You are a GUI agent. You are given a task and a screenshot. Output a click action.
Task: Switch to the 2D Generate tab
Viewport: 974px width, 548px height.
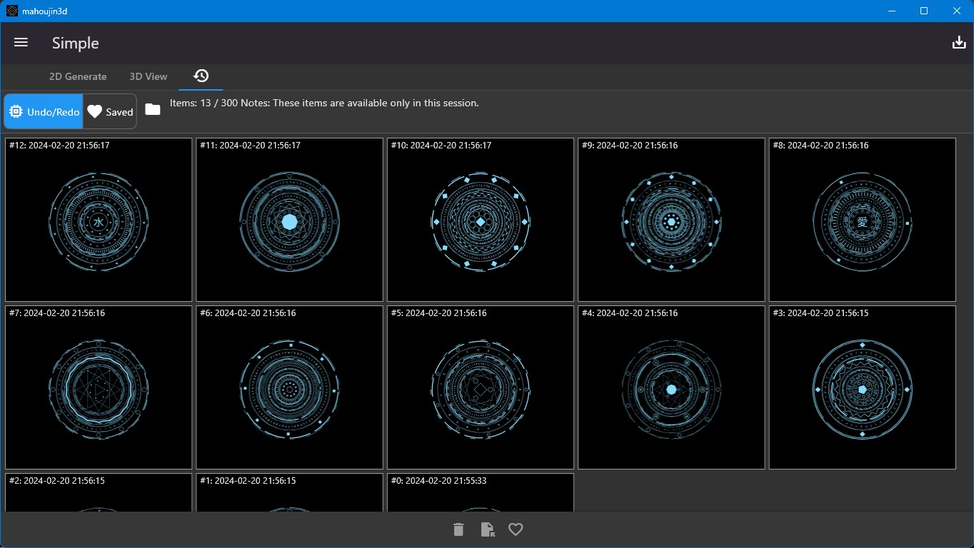point(78,76)
